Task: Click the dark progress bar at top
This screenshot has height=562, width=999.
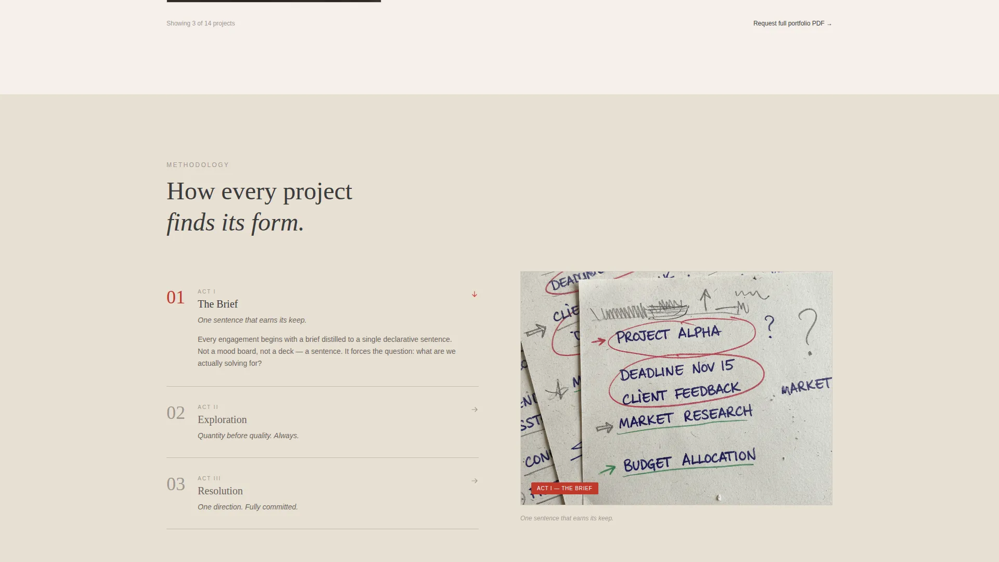Action: [x=274, y=1]
